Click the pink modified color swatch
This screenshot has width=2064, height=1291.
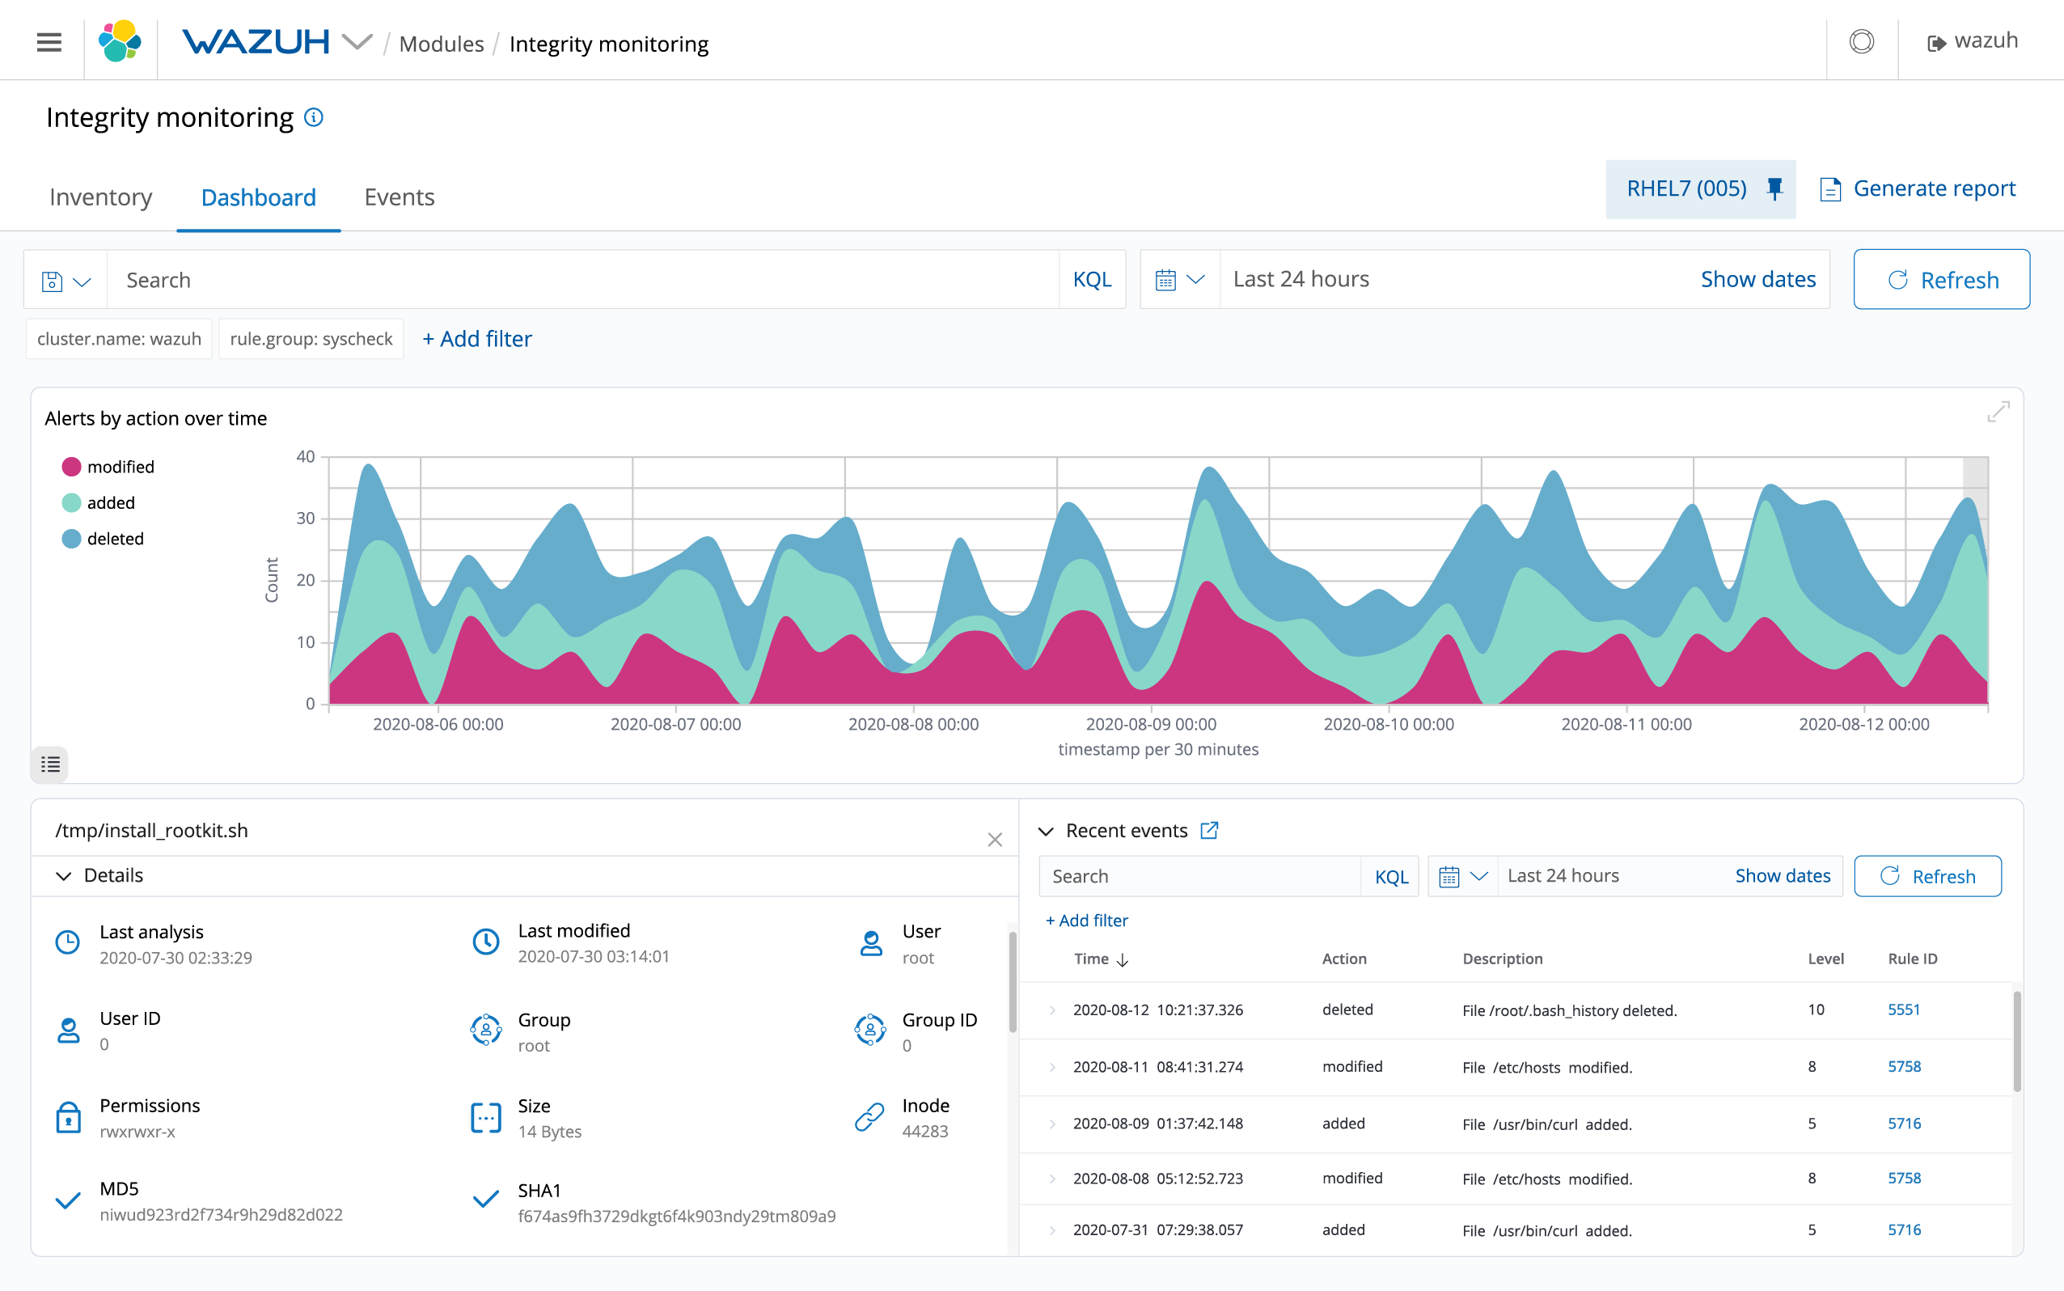click(72, 466)
